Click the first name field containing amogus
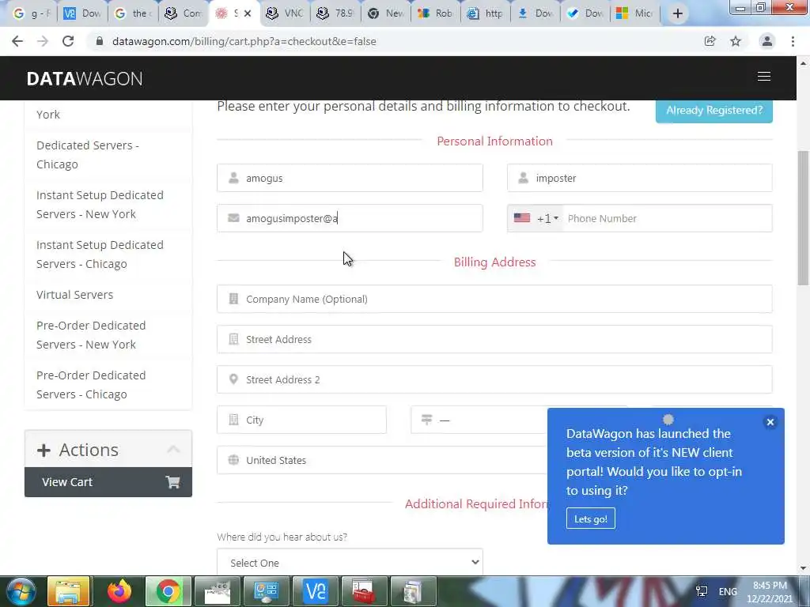This screenshot has width=810, height=607. pyautogui.click(x=350, y=178)
